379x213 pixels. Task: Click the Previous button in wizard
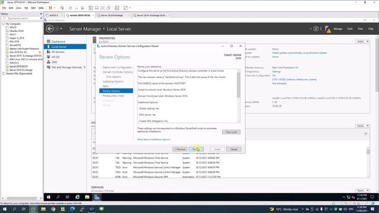(180, 149)
